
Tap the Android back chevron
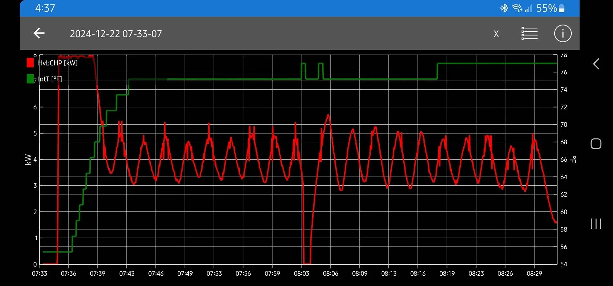tap(596, 64)
